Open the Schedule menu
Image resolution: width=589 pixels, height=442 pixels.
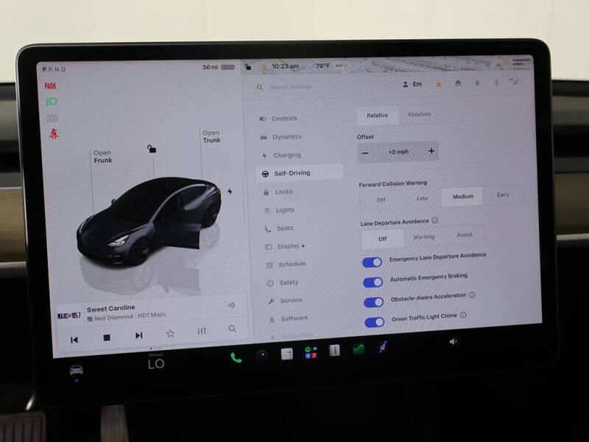286,264
